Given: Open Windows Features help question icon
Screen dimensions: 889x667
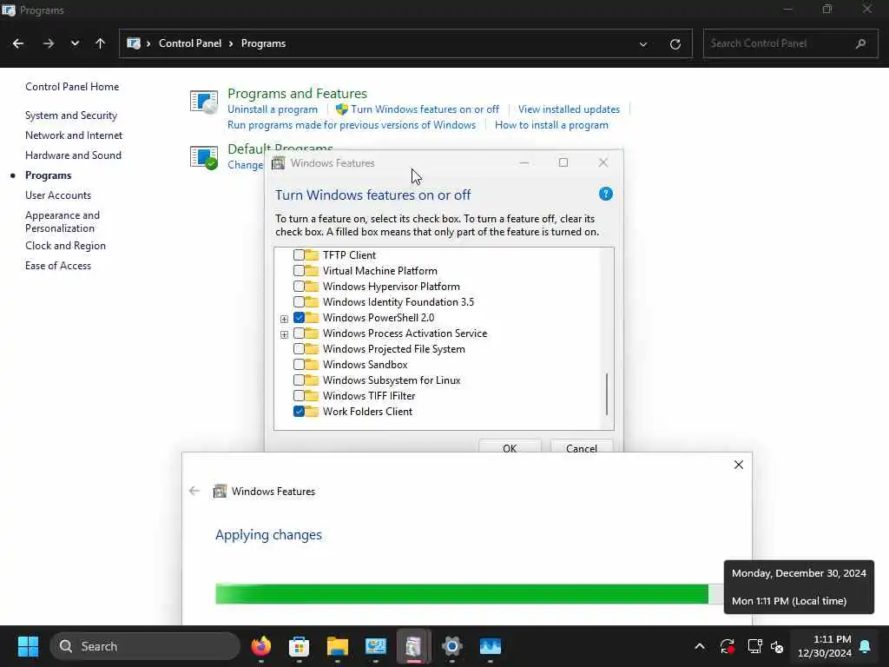Looking at the screenshot, I should 605,194.
